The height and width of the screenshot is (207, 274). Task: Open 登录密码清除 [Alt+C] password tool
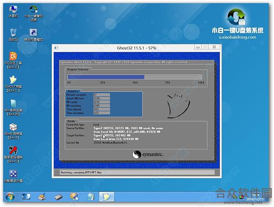pos(13,155)
